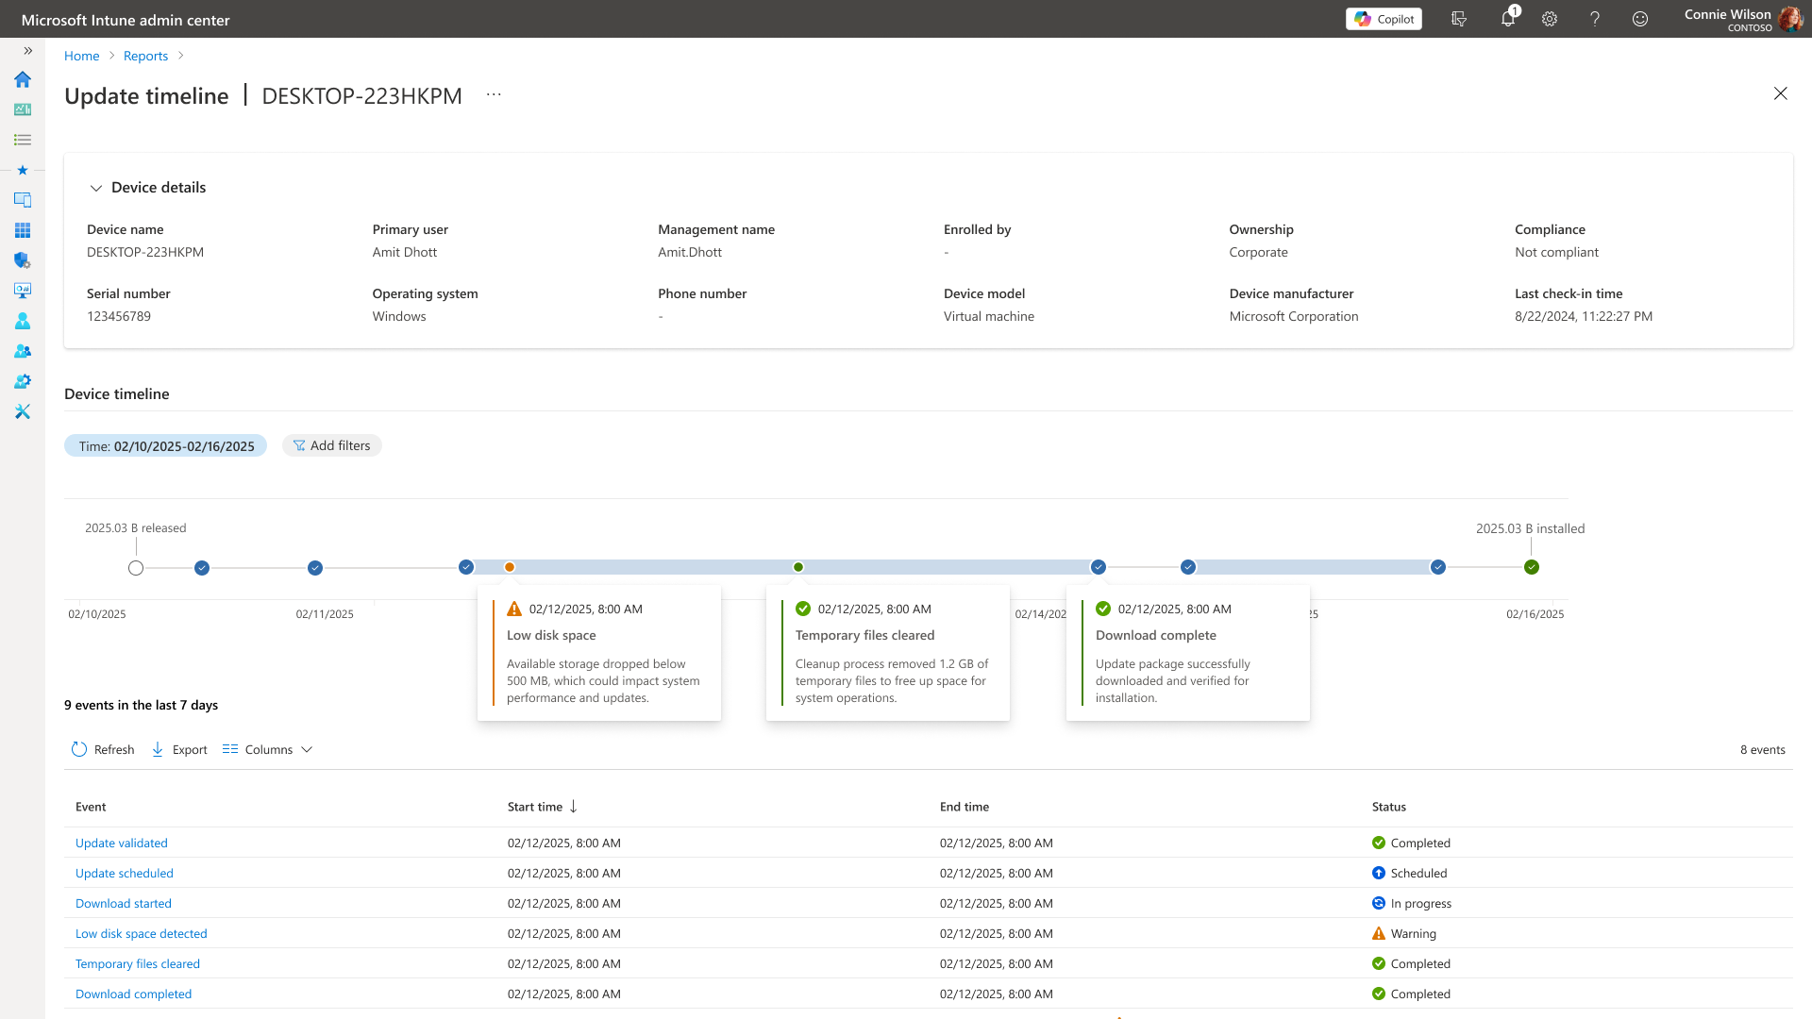Viewport: 1812px width, 1019px height.
Task: Refresh the events list
Action: pyautogui.click(x=103, y=749)
